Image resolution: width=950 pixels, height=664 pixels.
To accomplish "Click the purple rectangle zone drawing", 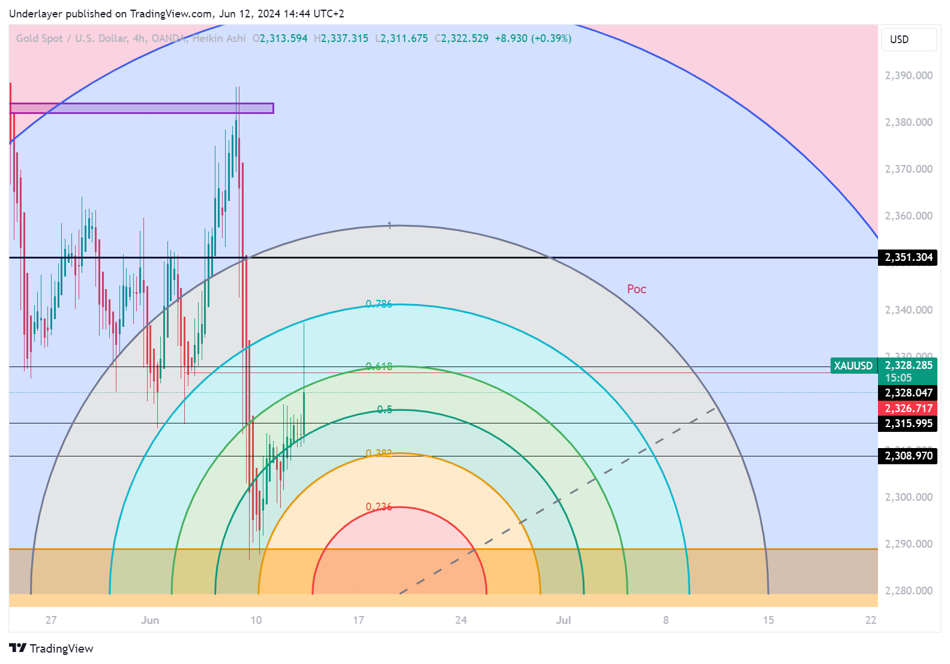I will coord(142,108).
